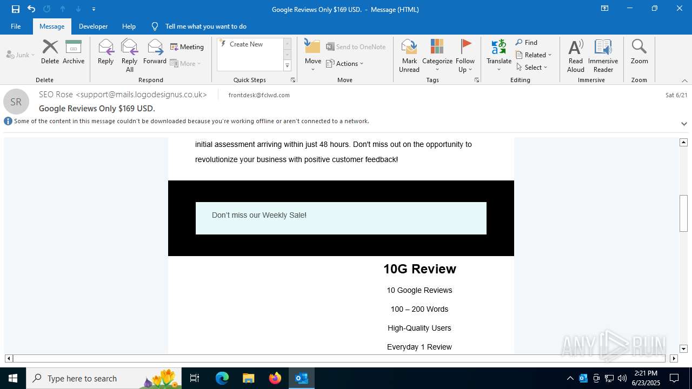The image size is (692, 389).
Task: Switch to the Message tab
Action: (x=52, y=26)
